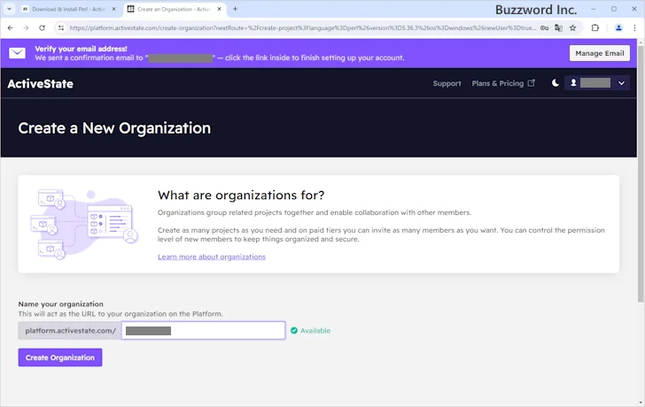The width and height of the screenshot is (645, 407).
Task: Close the Download & Install Perl tab
Action: 114,9
